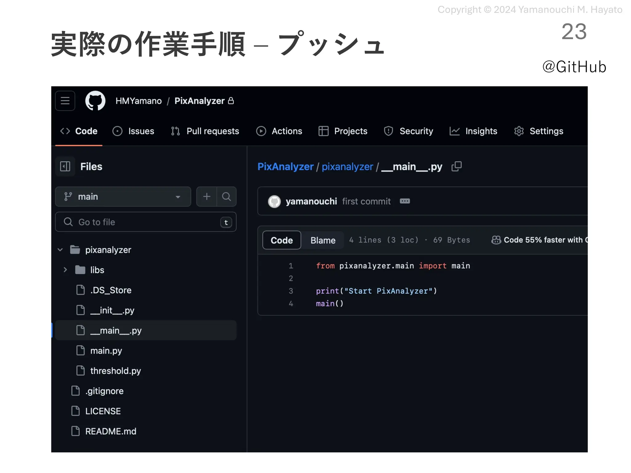Image resolution: width=631 pixels, height=473 pixels.
Task: Open the Actions tab
Action: pyautogui.click(x=279, y=131)
